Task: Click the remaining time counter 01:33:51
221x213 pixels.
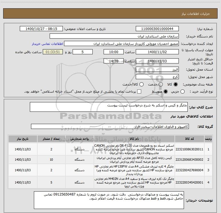Action: tap(53, 52)
